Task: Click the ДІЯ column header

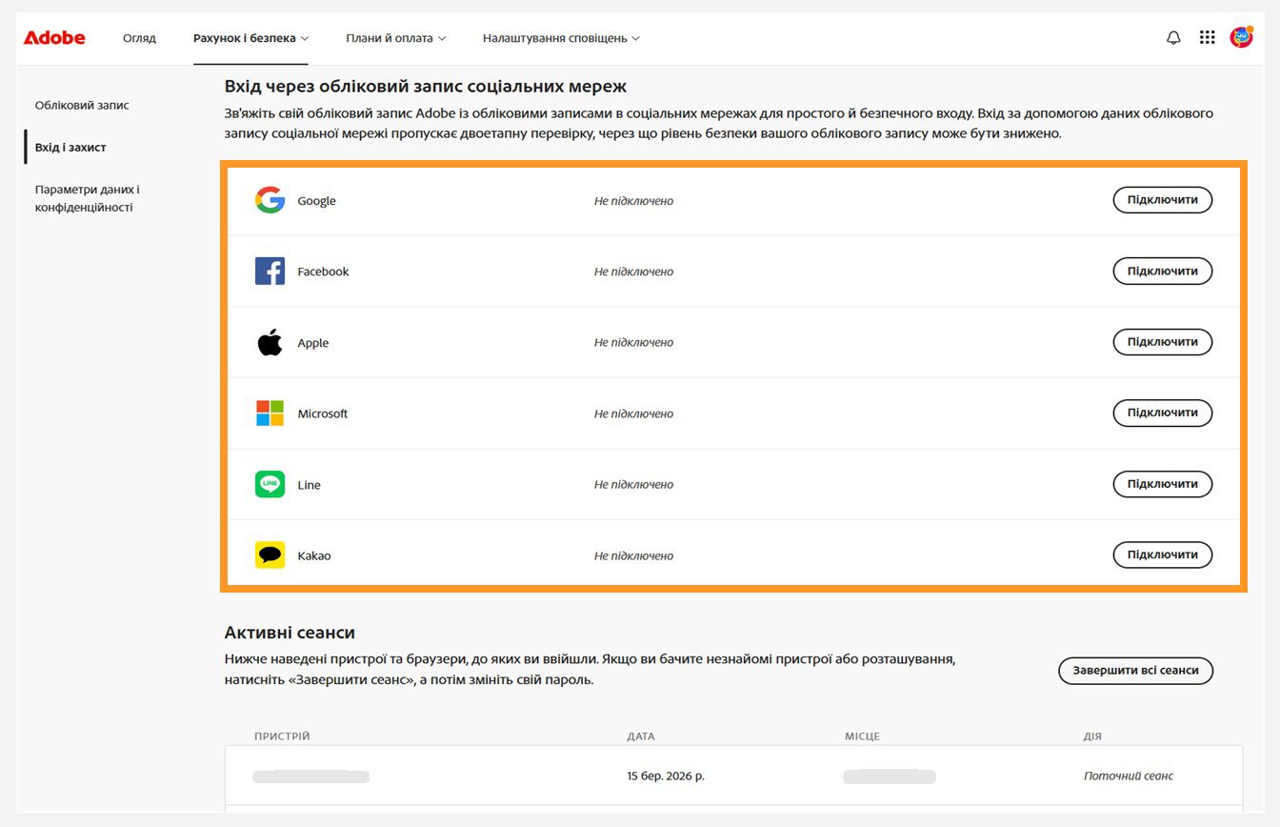Action: [1092, 736]
